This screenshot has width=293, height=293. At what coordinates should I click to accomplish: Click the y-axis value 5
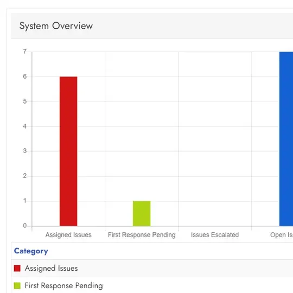click(x=25, y=101)
